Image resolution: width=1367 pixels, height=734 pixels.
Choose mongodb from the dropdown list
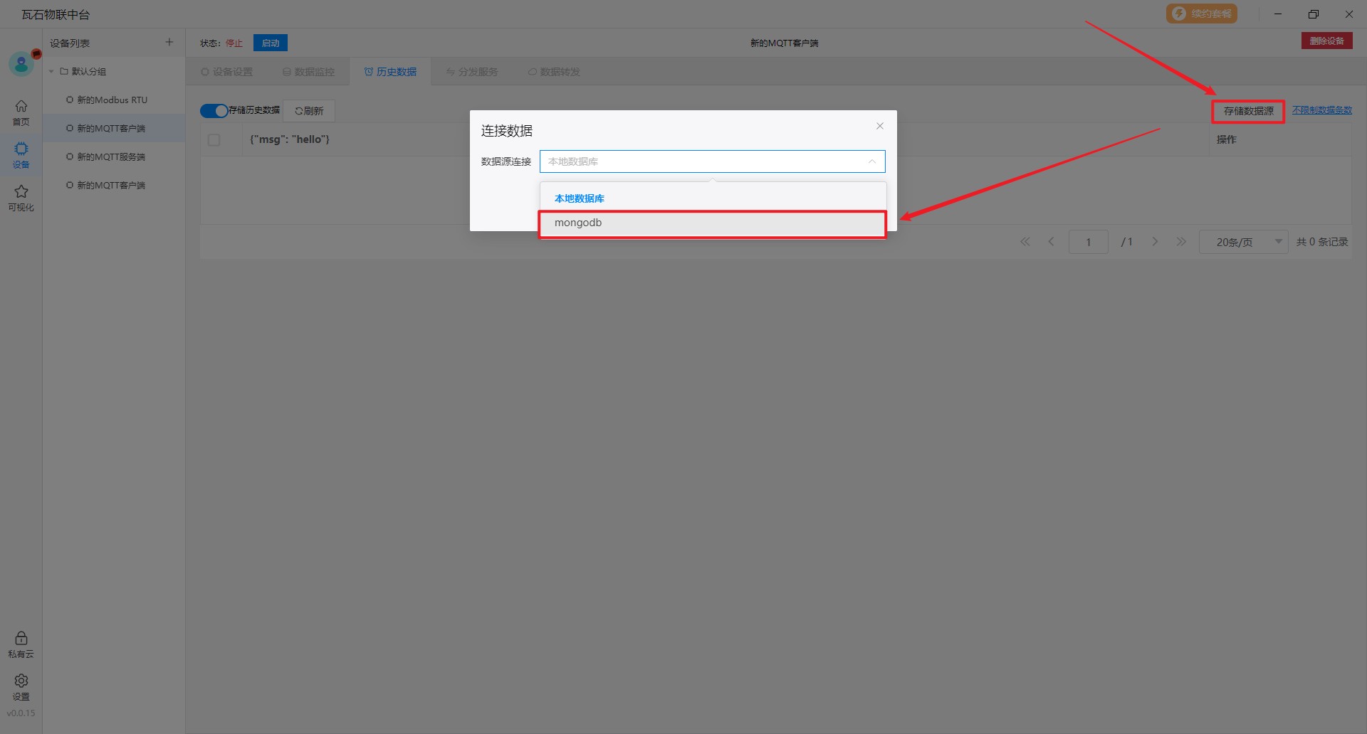(712, 223)
